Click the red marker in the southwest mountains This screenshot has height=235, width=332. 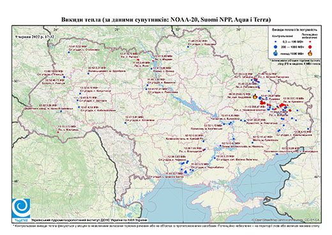coord(58,132)
